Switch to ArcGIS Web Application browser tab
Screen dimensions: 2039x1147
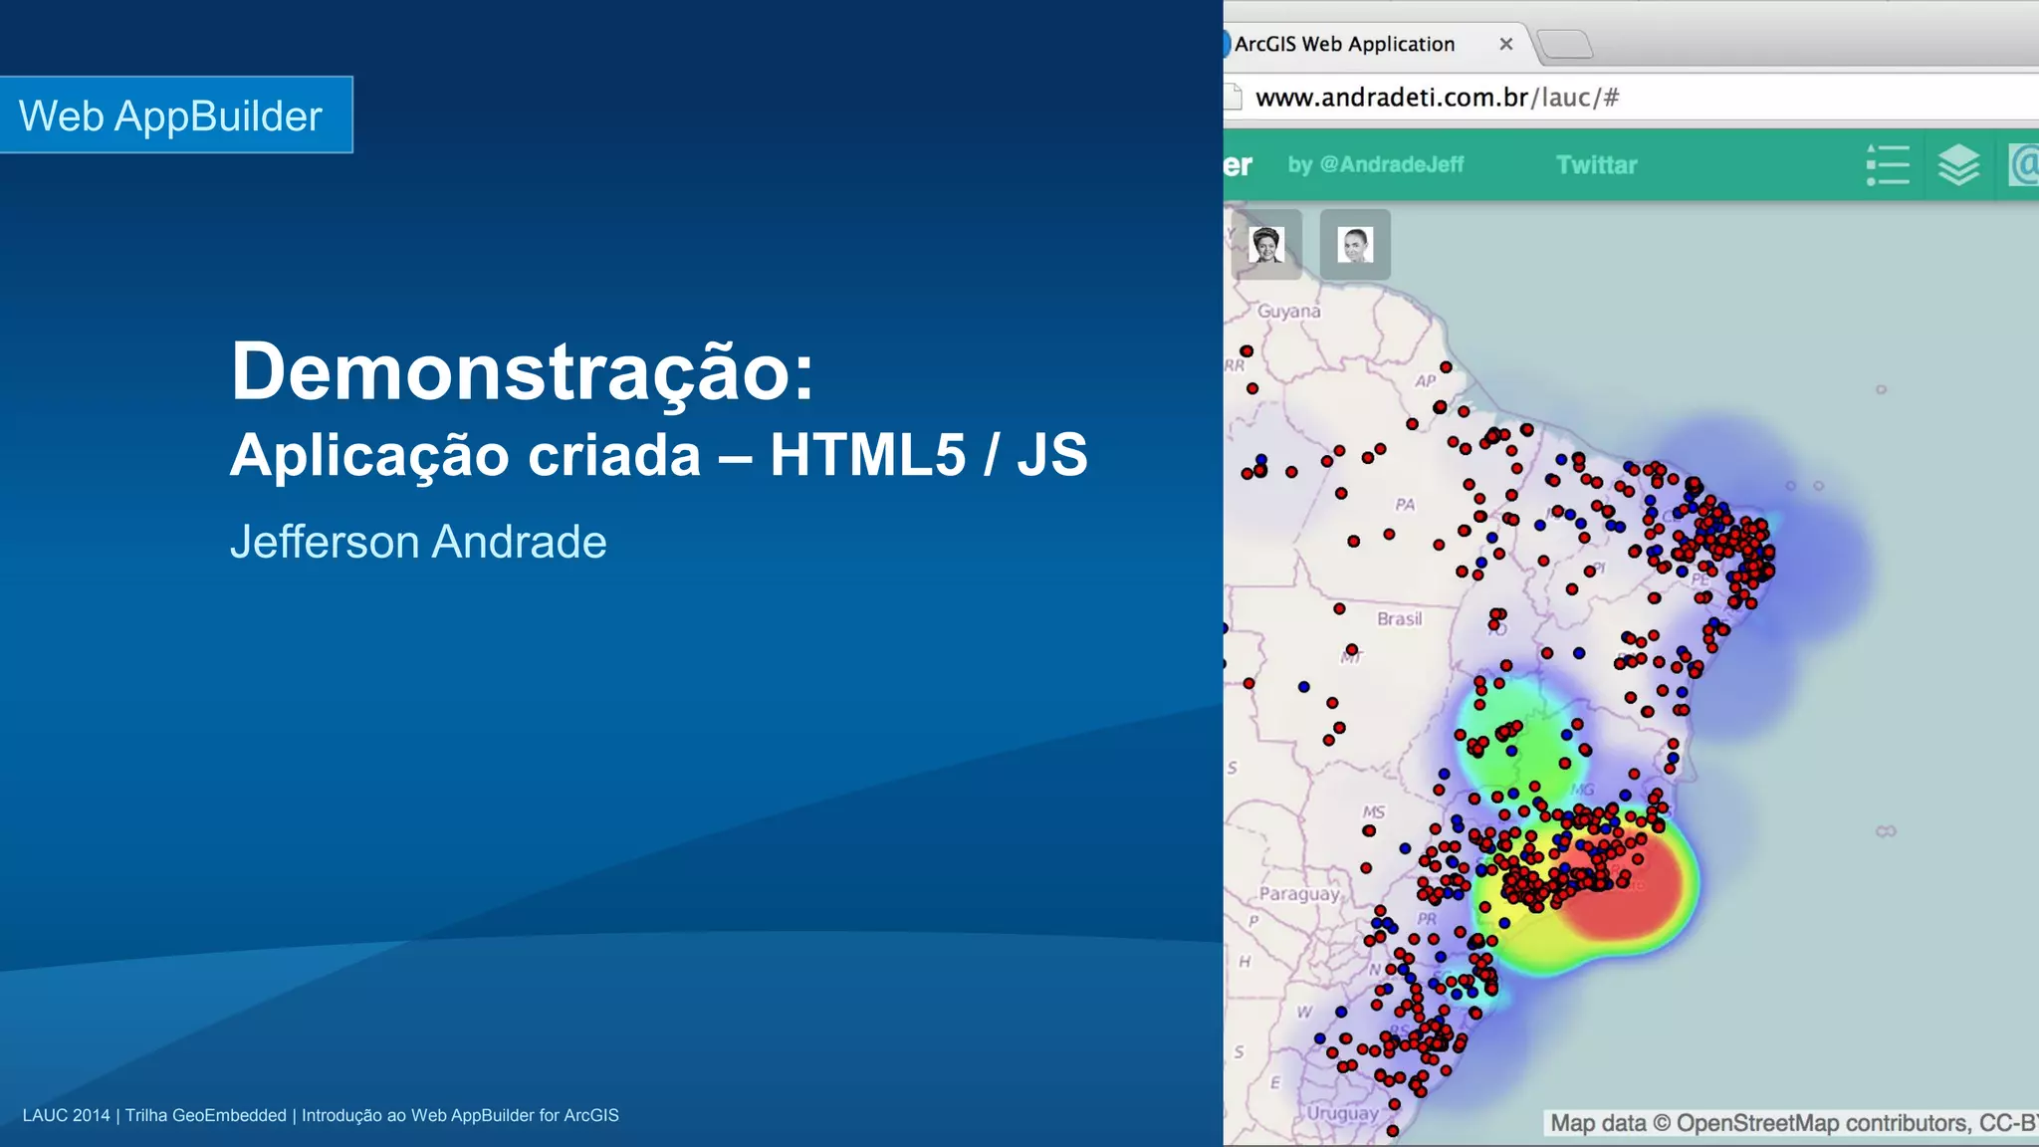1374,44
